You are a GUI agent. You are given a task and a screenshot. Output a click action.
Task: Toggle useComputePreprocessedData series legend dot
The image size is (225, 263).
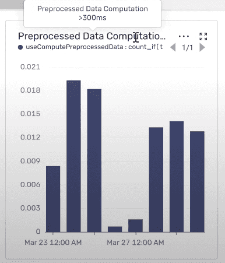tap(20, 47)
